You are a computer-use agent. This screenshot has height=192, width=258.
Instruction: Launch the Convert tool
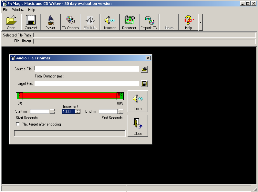(31, 22)
